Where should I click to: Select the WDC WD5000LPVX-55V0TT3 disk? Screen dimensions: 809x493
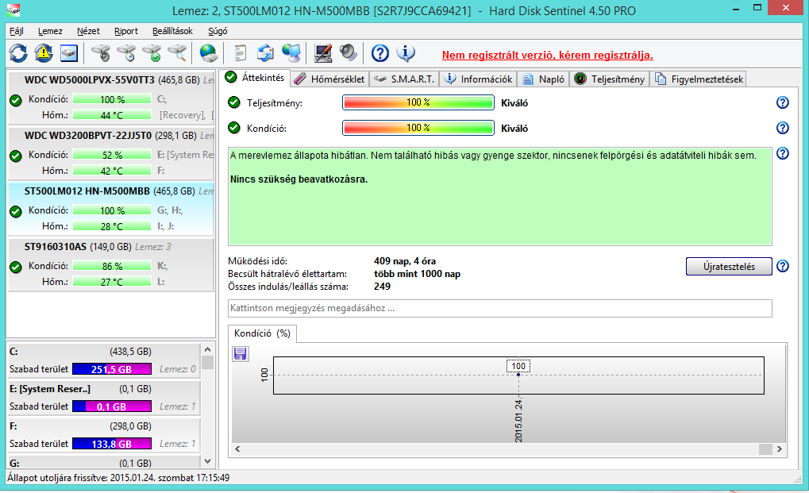pos(111,98)
